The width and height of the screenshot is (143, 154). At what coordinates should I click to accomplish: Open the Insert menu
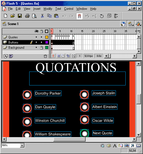[37, 9]
